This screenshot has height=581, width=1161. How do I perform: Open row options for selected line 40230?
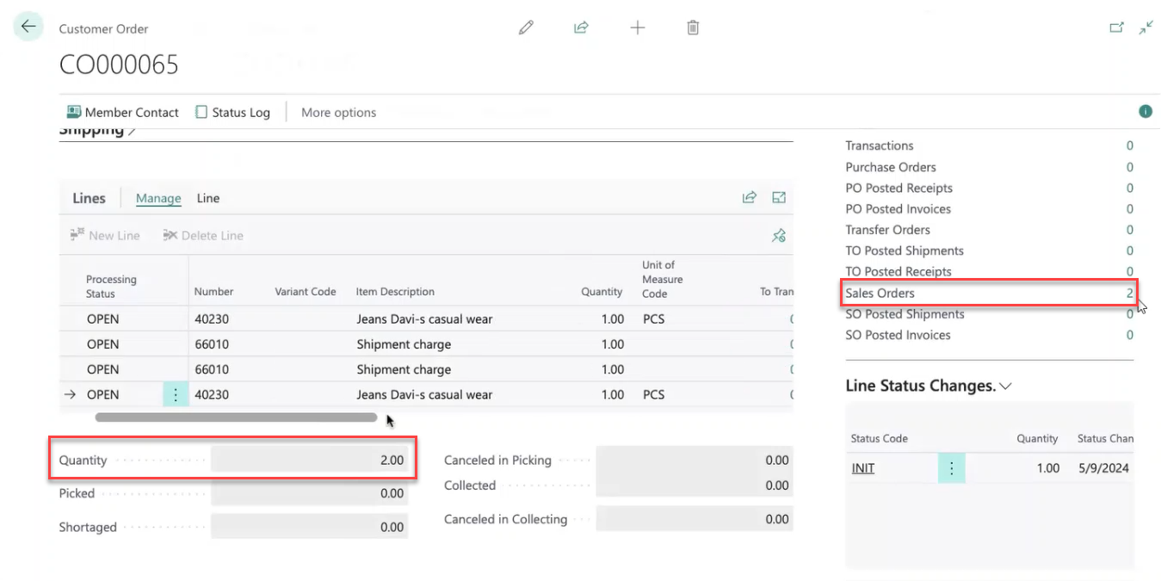point(176,395)
